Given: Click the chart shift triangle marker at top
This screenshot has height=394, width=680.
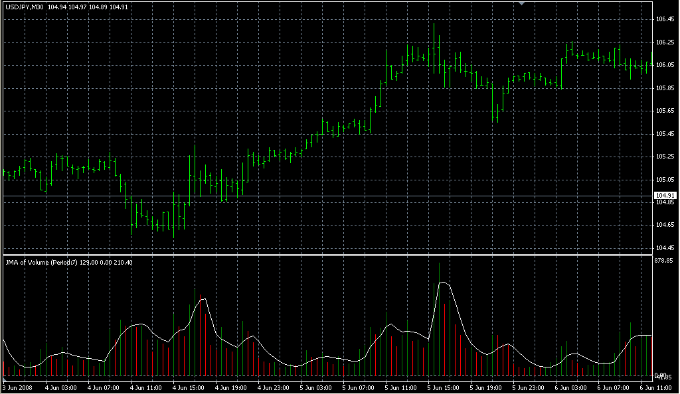Looking at the screenshot, I should click(x=523, y=3).
